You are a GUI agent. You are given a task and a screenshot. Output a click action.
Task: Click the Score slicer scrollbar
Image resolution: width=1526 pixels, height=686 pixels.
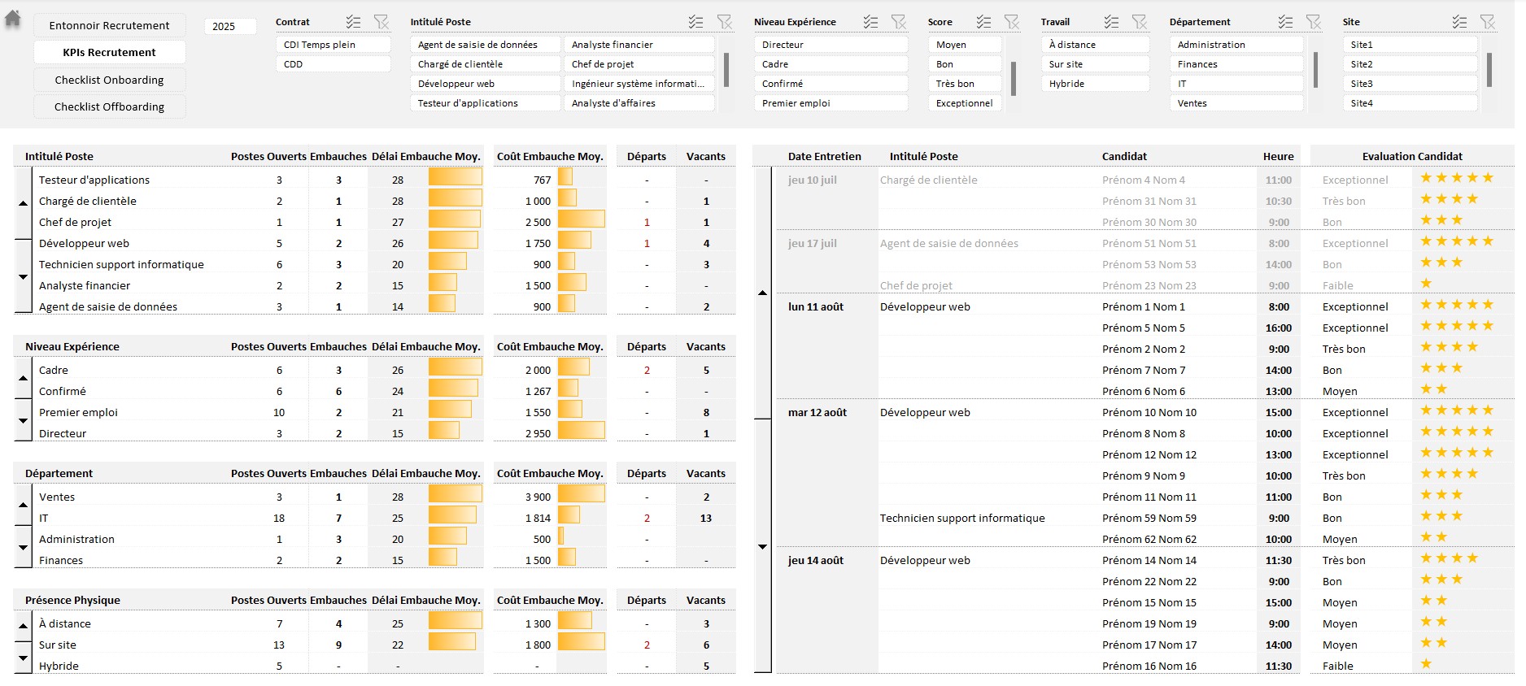(x=1014, y=79)
